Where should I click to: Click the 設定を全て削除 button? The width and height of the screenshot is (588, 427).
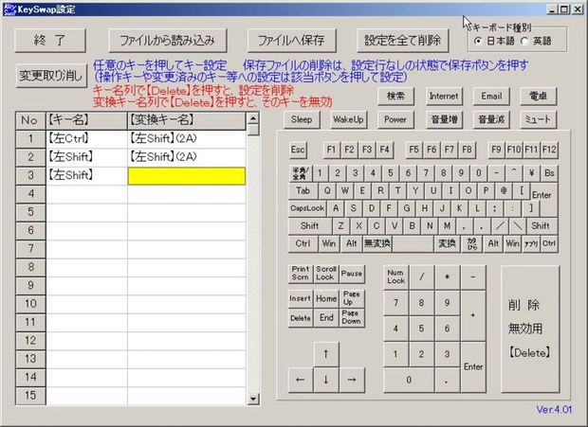point(402,40)
